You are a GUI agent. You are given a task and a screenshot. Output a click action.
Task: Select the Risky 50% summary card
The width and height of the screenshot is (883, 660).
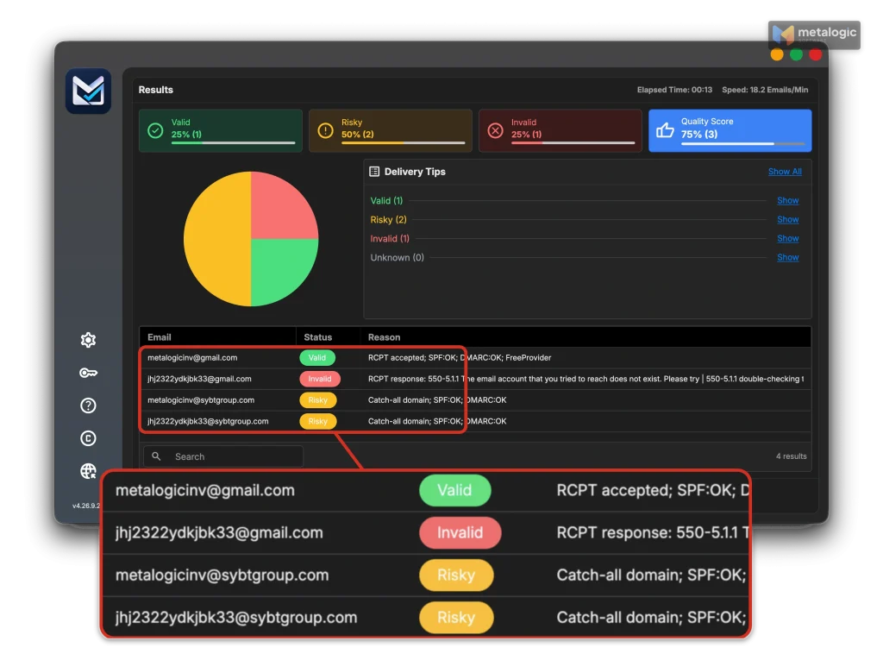391,131
